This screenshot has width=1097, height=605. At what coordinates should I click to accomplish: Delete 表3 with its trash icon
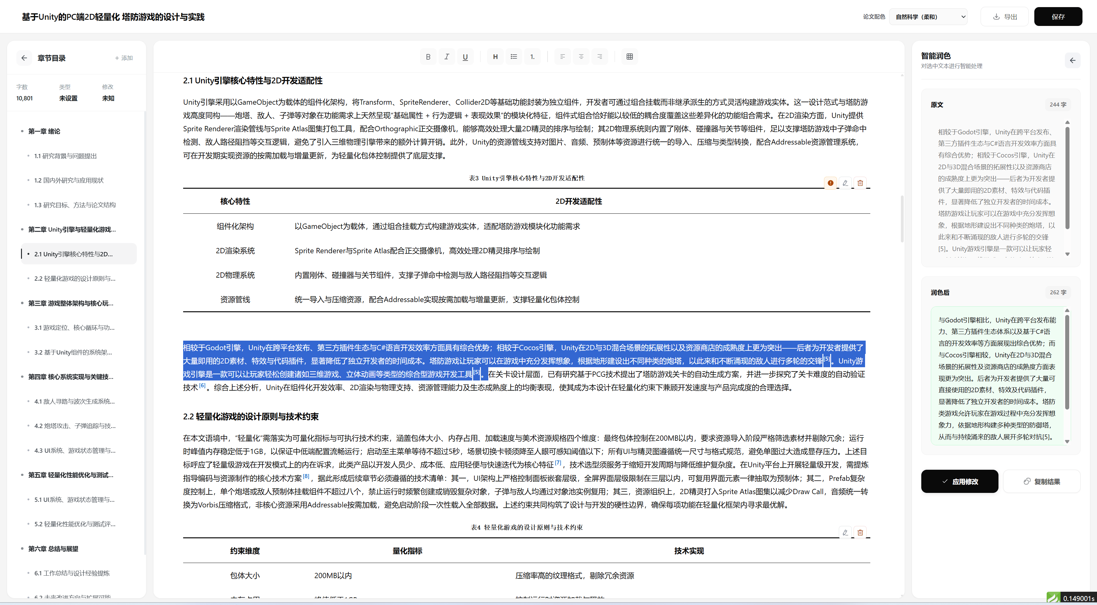860,183
